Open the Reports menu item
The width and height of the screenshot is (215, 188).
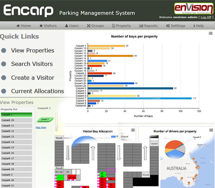[x=148, y=25]
